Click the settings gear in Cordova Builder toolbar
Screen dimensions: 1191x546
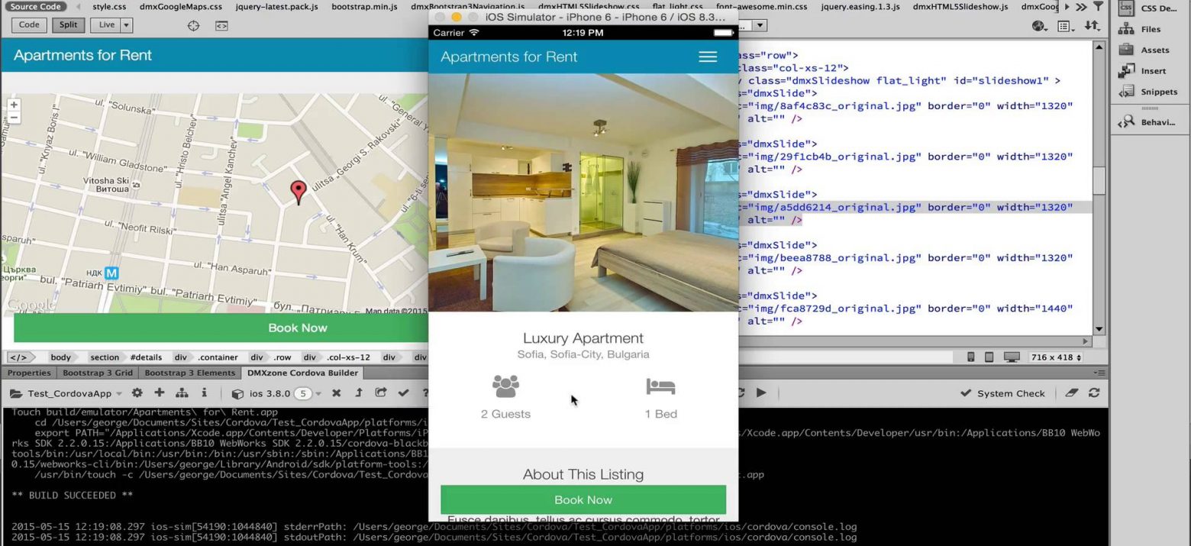pyautogui.click(x=137, y=393)
